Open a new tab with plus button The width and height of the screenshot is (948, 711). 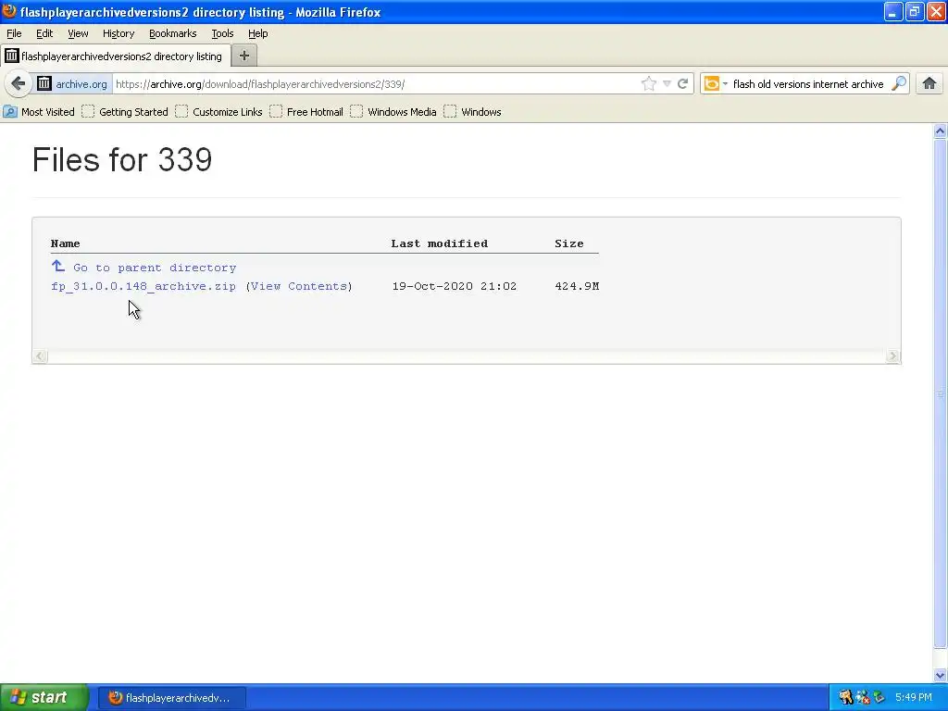(x=244, y=56)
